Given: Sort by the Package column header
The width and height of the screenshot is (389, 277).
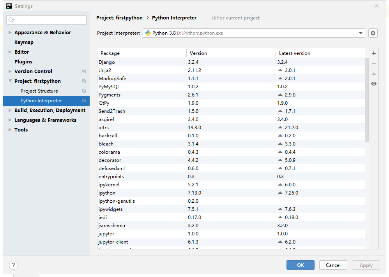Looking at the screenshot, I should pyautogui.click(x=142, y=53).
